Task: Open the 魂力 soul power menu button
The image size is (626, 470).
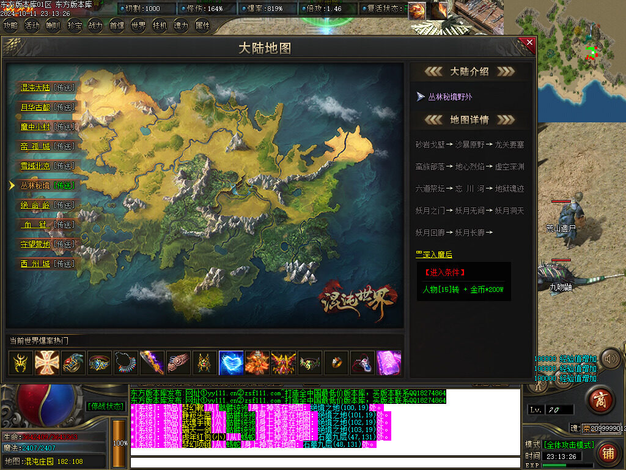Action: coord(181,26)
